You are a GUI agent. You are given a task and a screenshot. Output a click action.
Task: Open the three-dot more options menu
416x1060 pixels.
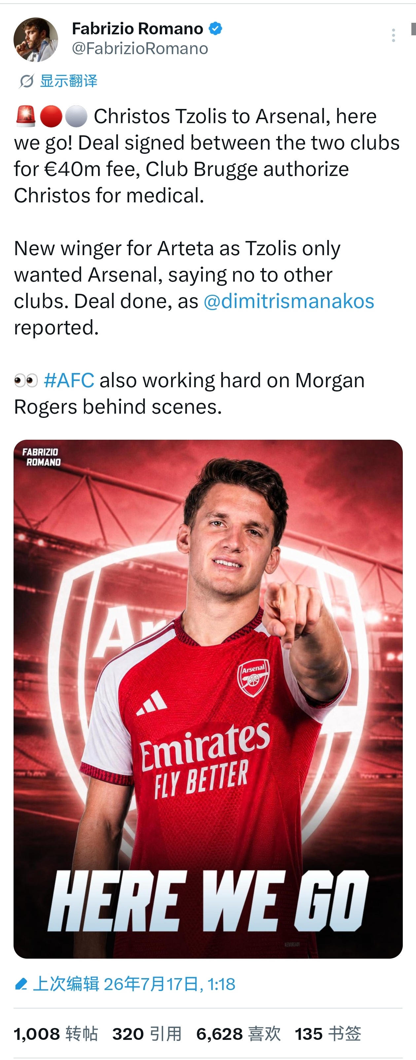pos(393,35)
